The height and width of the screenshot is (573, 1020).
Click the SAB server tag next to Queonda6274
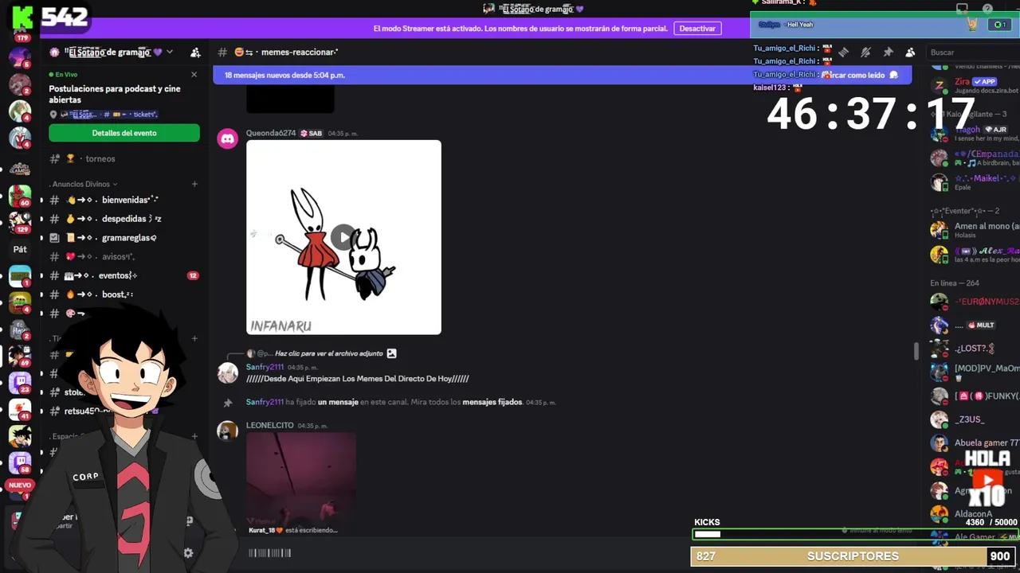point(311,133)
